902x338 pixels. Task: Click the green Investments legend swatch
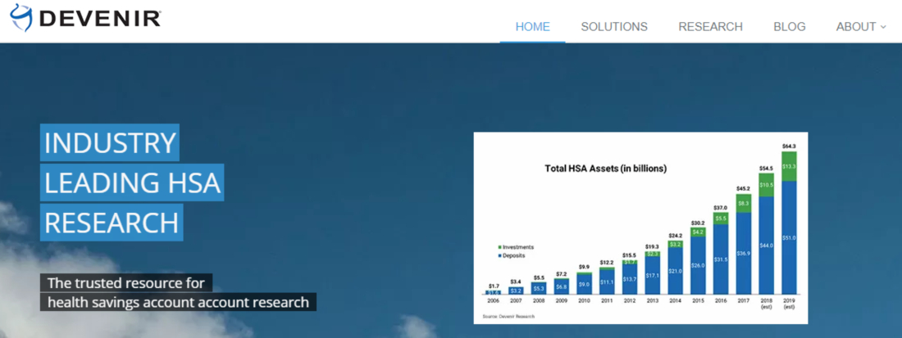tap(499, 247)
